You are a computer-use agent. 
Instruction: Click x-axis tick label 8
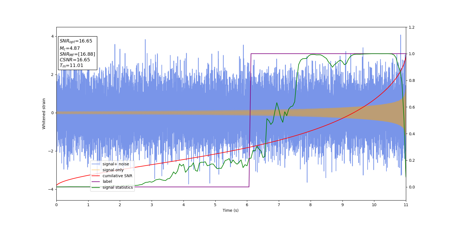tap(311, 205)
